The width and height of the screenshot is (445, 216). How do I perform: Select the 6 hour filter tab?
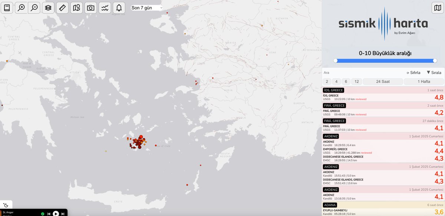coord(346,82)
